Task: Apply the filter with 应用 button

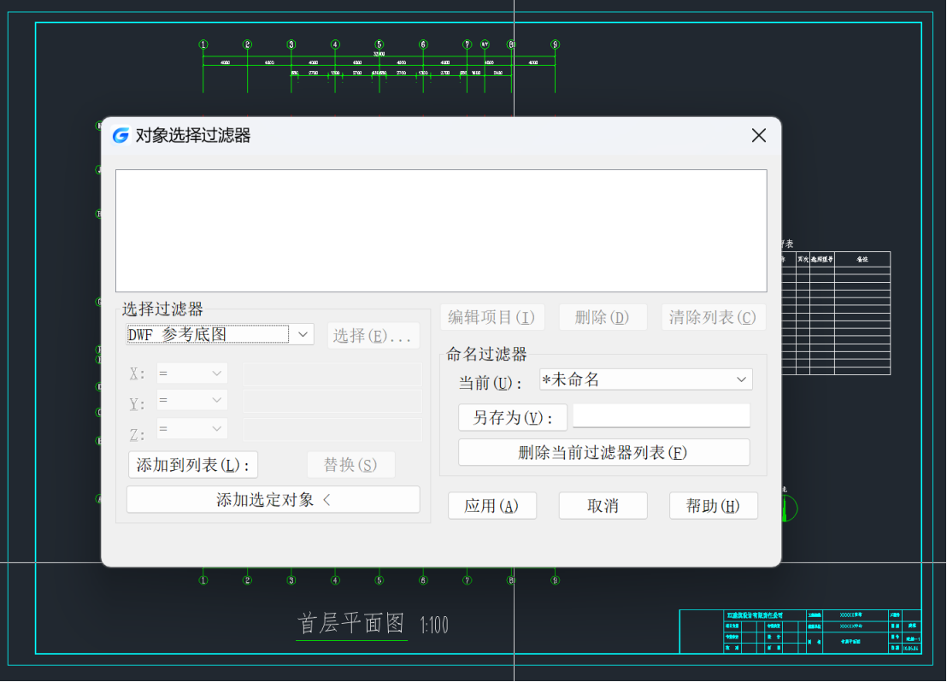Action: pos(491,506)
